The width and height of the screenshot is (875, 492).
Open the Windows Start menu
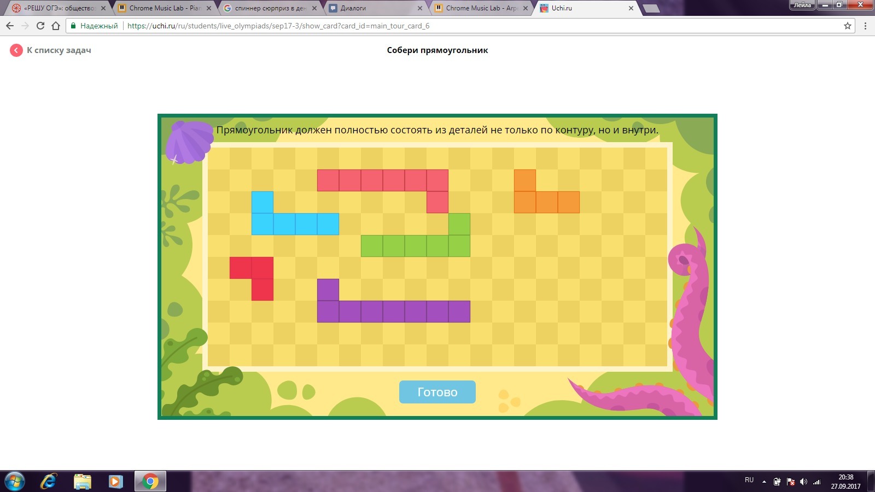point(15,482)
